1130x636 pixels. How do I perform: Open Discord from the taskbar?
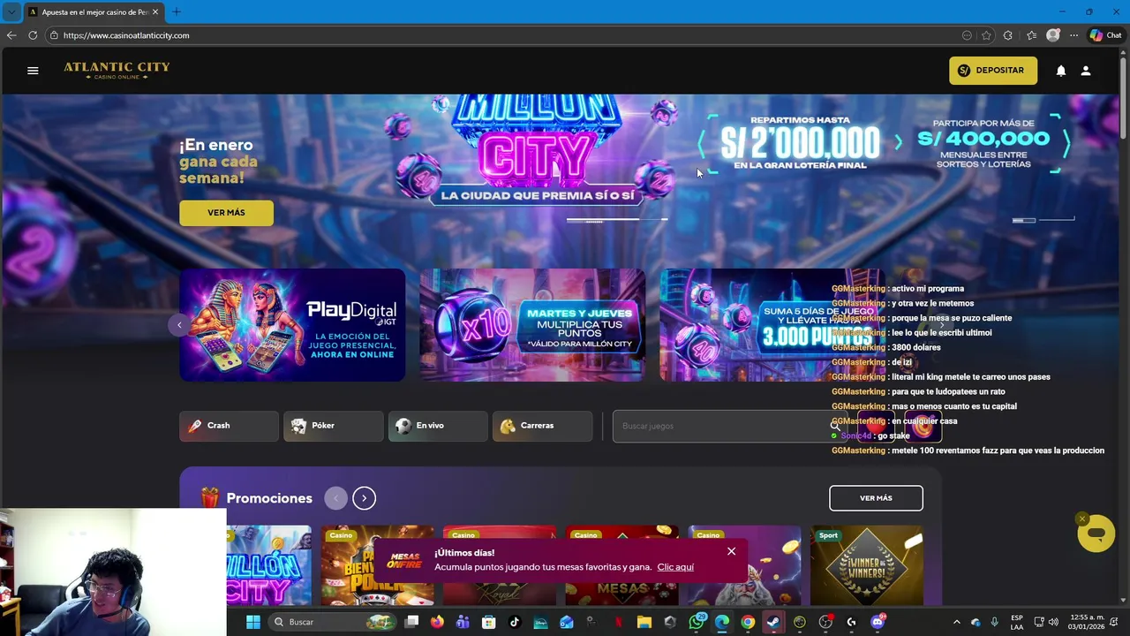click(878, 622)
